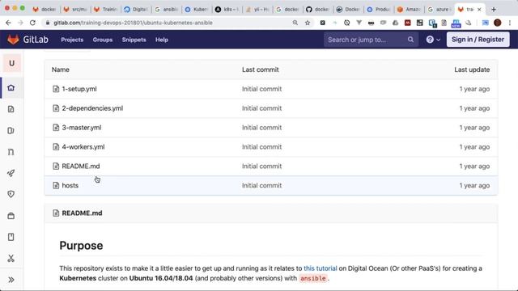Click the 'Last commit' column header
This screenshot has height=291, width=518.
261,70
